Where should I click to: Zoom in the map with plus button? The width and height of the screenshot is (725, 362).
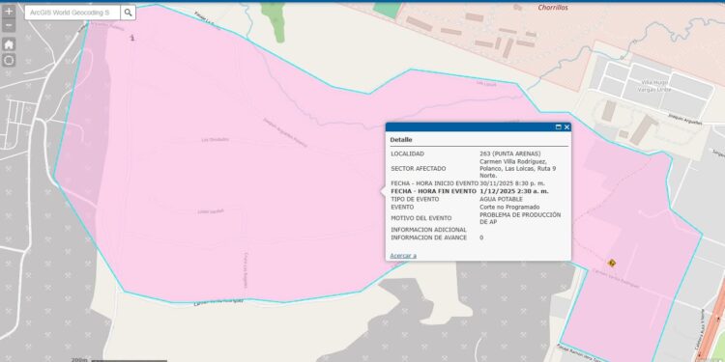[9, 11]
